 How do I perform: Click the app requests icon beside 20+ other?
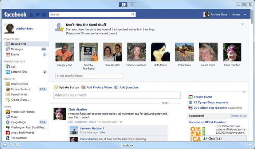[x=191, y=108]
